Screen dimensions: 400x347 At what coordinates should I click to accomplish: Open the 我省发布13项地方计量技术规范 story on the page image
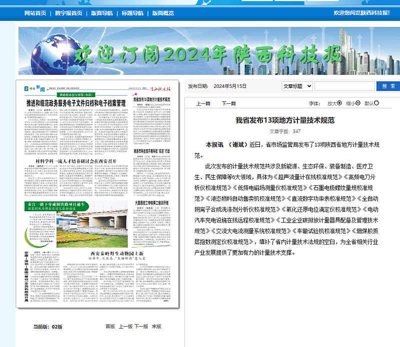coord(151,99)
